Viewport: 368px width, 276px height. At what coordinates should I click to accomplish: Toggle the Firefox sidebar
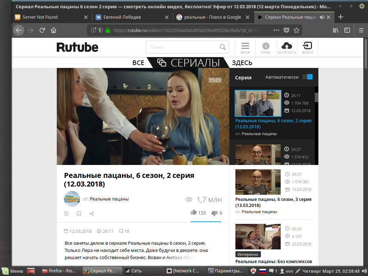coord(347,30)
